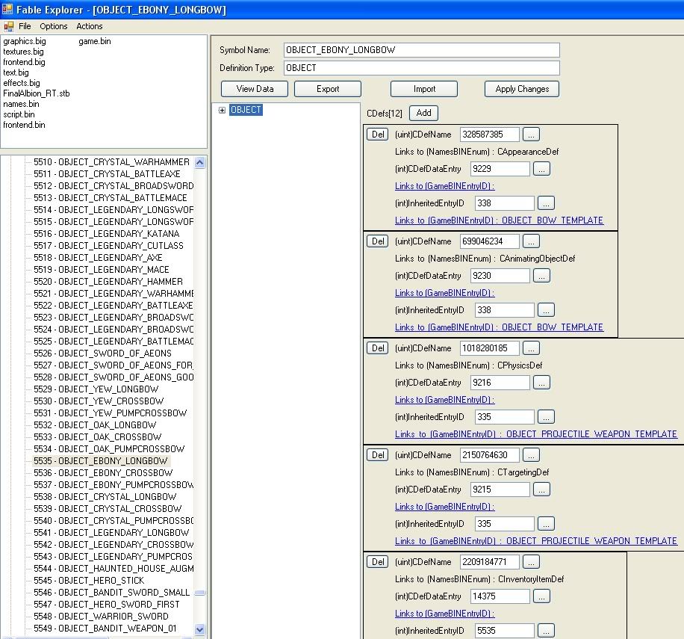
Task: Delete the CPhysicsDef entry with Del
Action: (x=378, y=348)
